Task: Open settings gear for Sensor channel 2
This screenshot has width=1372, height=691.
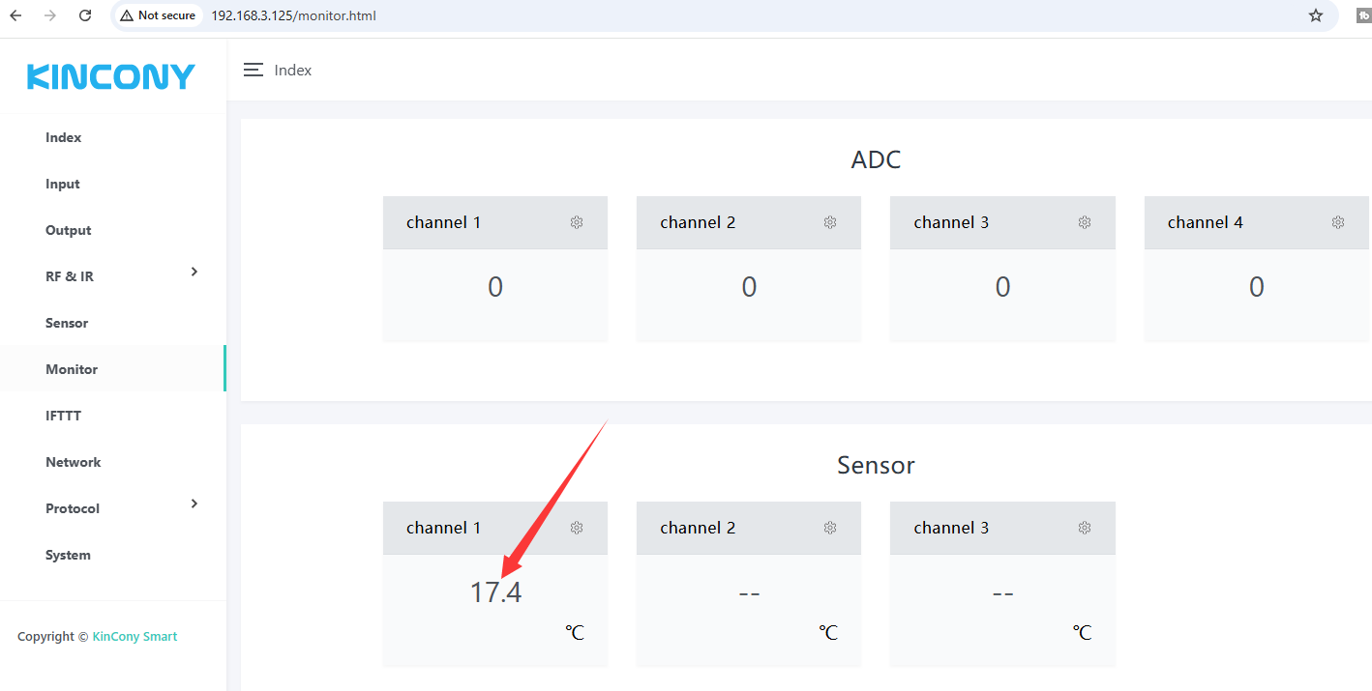Action: click(830, 528)
